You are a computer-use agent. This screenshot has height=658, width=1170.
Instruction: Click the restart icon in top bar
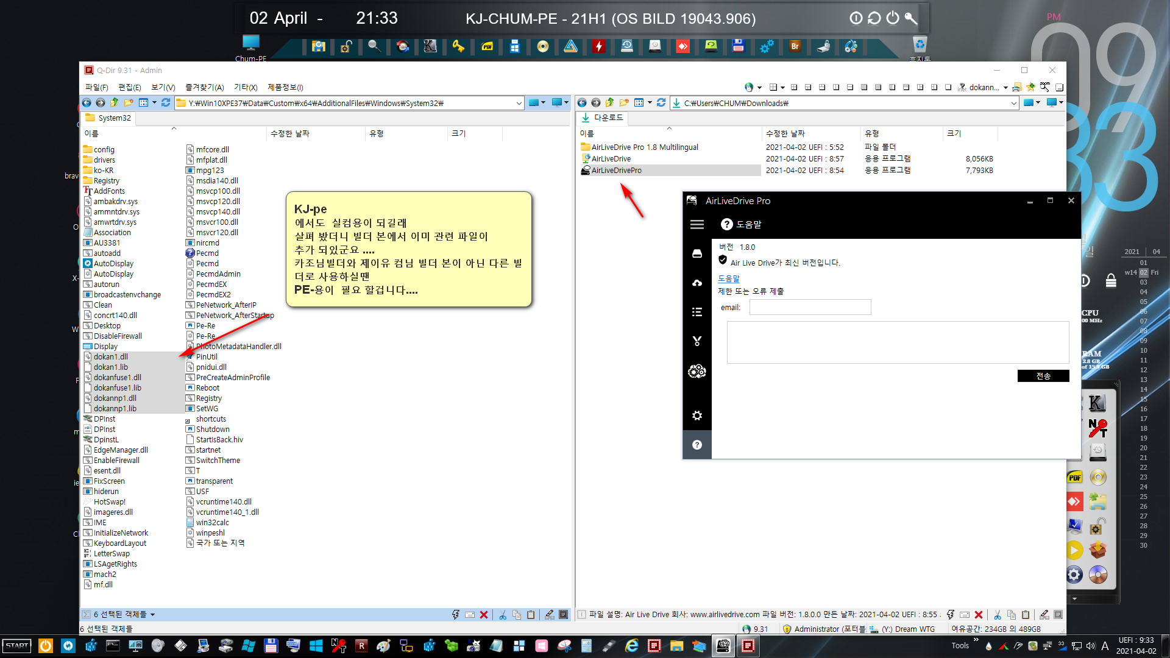874,18
